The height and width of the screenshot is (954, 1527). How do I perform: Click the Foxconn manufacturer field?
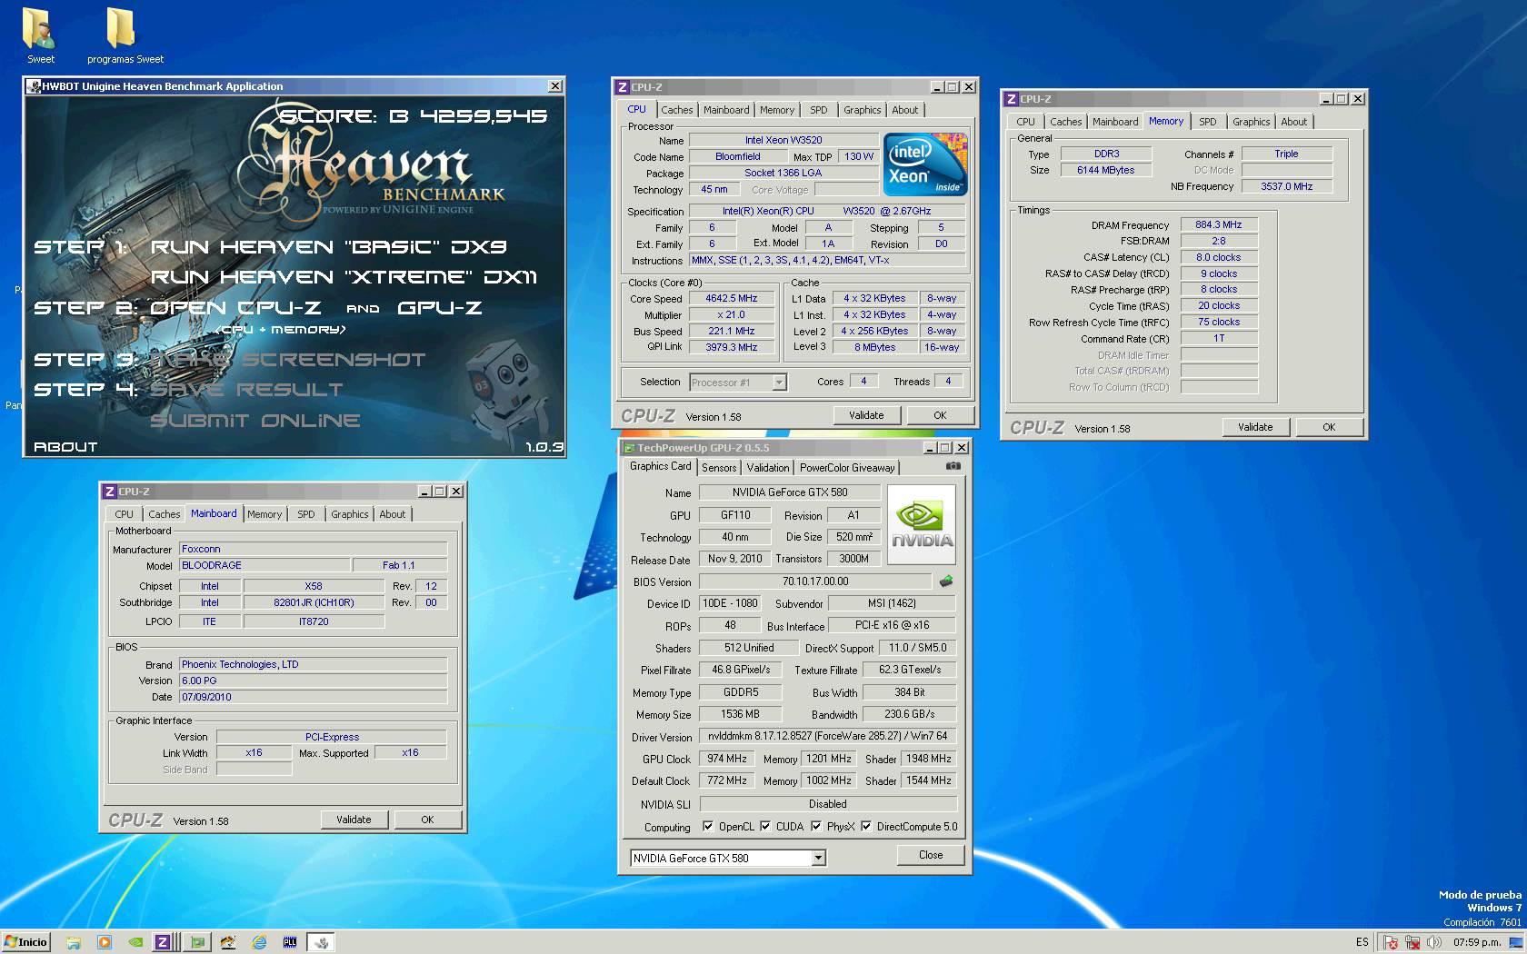click(x=314, y=549)
